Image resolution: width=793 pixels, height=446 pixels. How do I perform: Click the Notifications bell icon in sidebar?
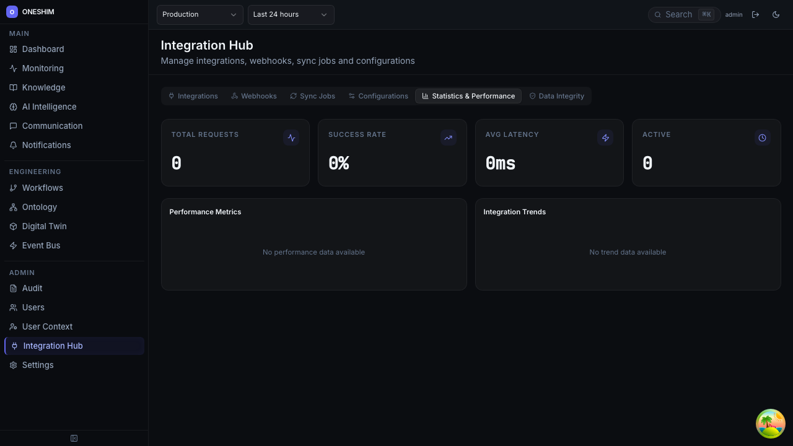pyautogui.click(x=13, y=145)
